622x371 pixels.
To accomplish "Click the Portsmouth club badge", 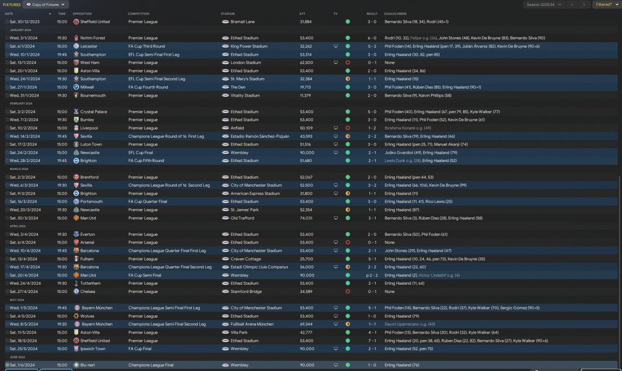I will pyautogui.click(x=76, y=202).
